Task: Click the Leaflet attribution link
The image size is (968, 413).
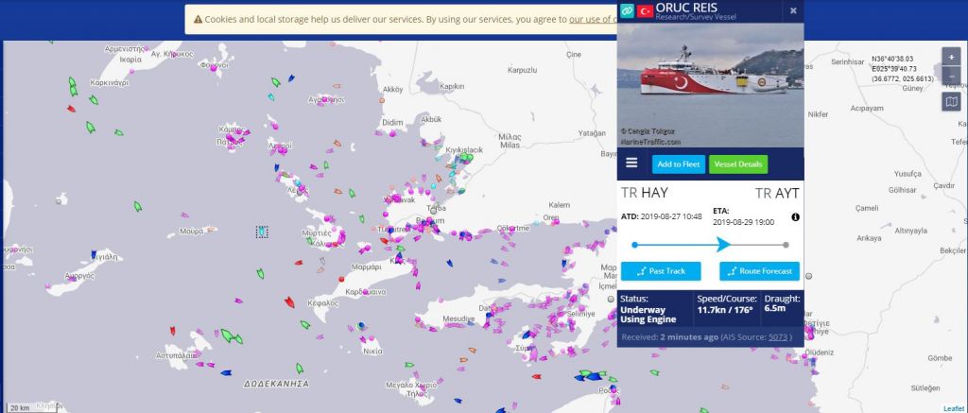Action: click(953, 408)
